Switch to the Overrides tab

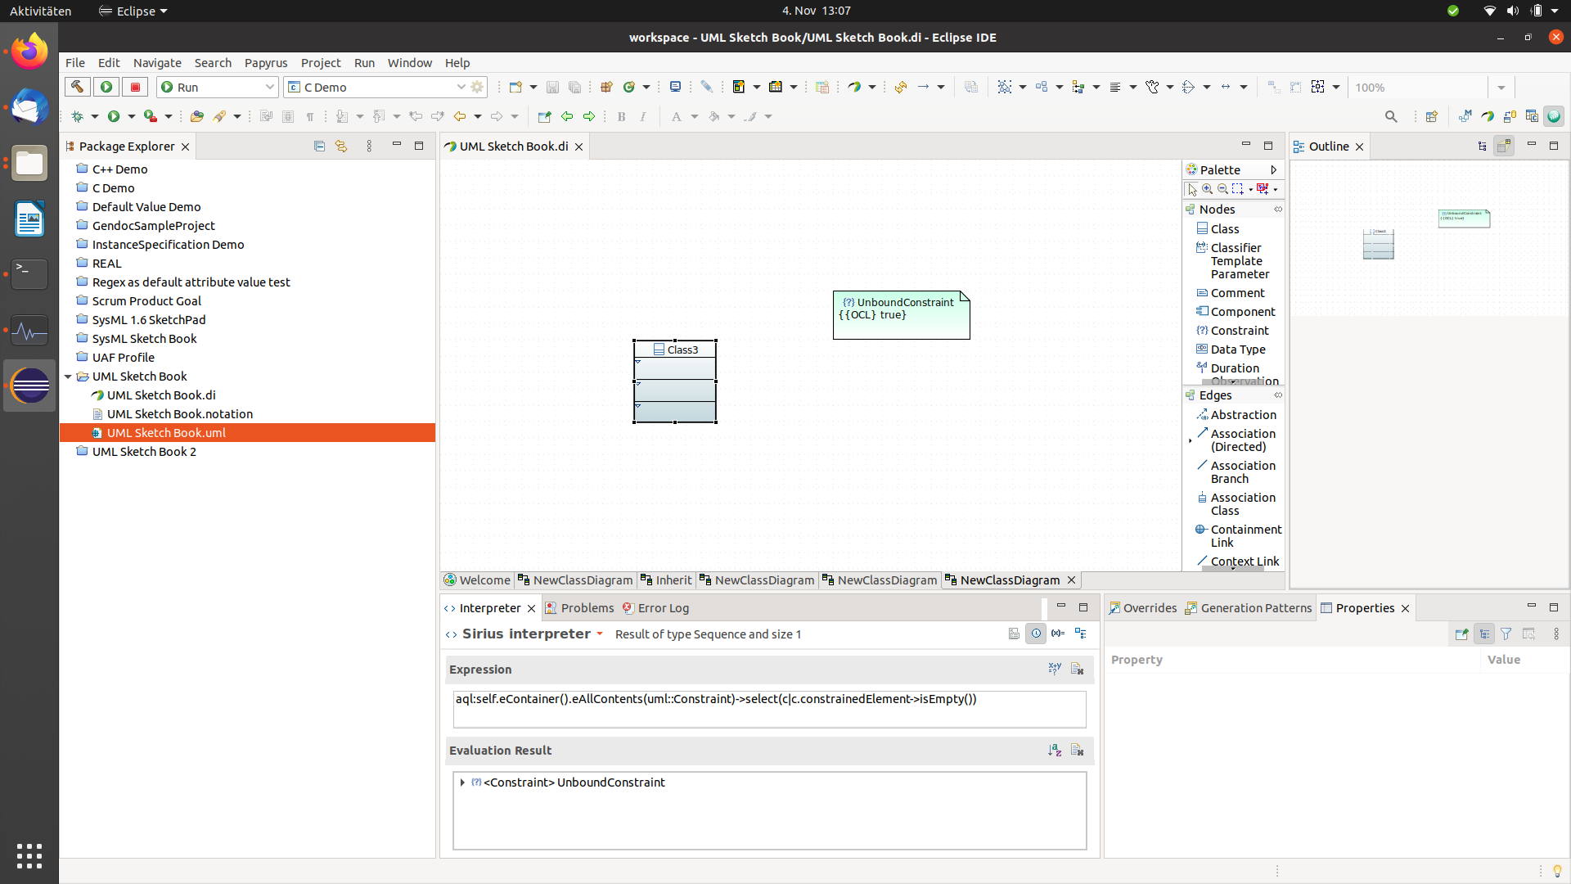[1142, 608]
